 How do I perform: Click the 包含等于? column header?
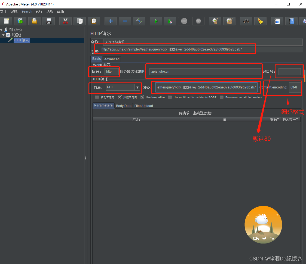[x=290, y=120]
